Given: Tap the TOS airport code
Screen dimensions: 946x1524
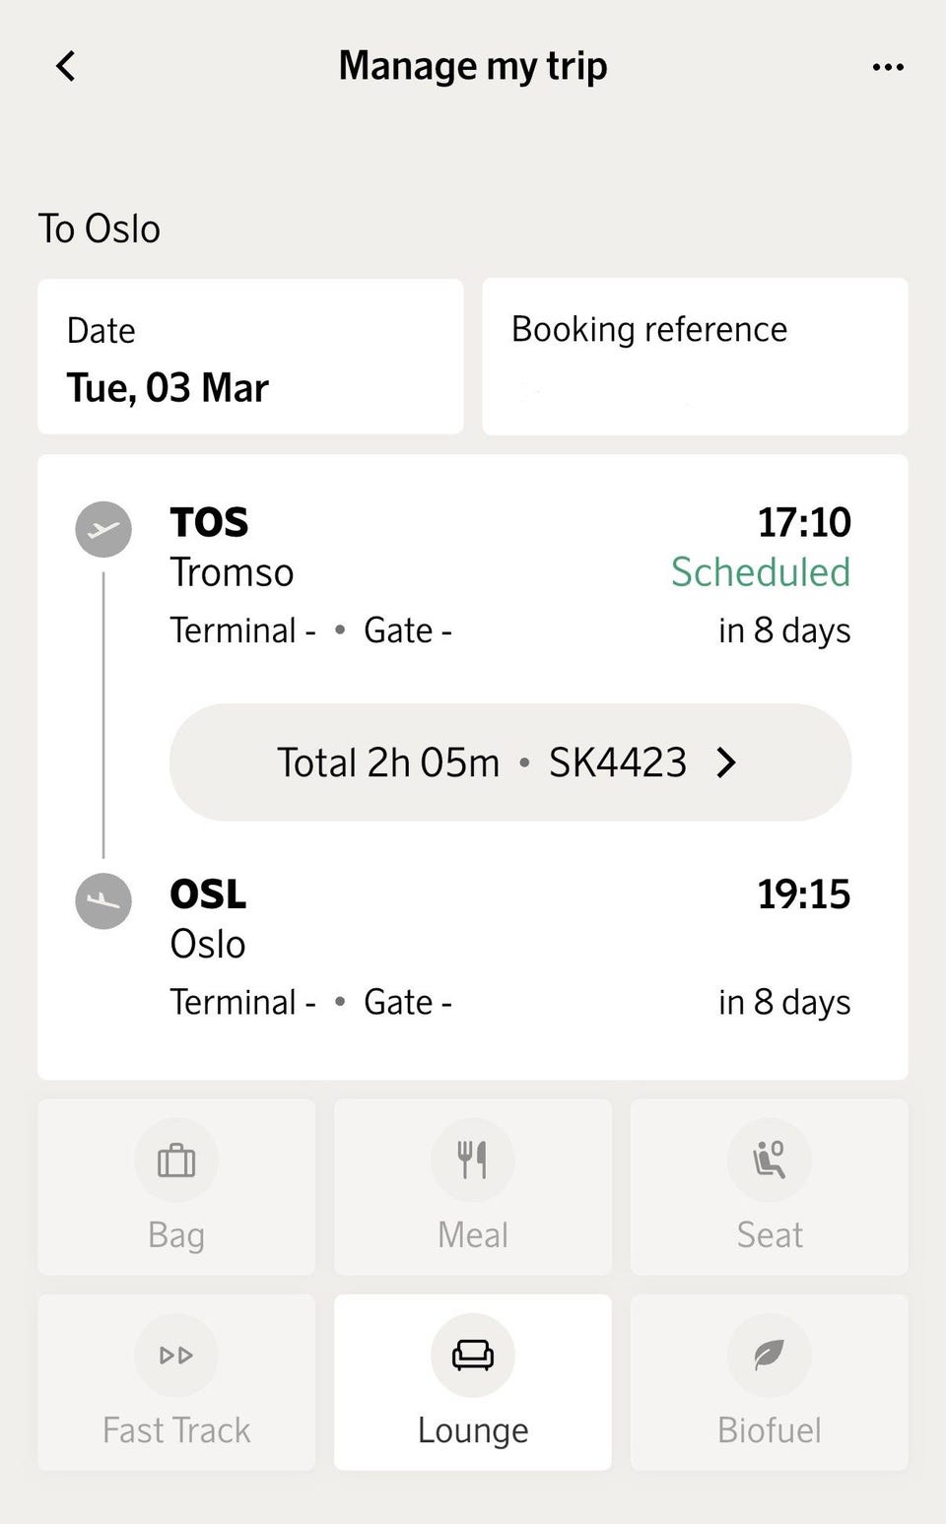Looking at the screenshot, I should tap(209, 522).
